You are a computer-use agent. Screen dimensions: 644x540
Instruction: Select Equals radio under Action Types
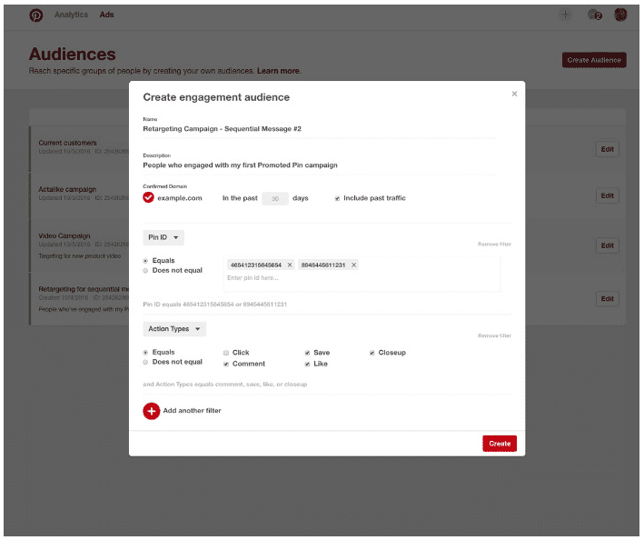click(x=145, y=353)
